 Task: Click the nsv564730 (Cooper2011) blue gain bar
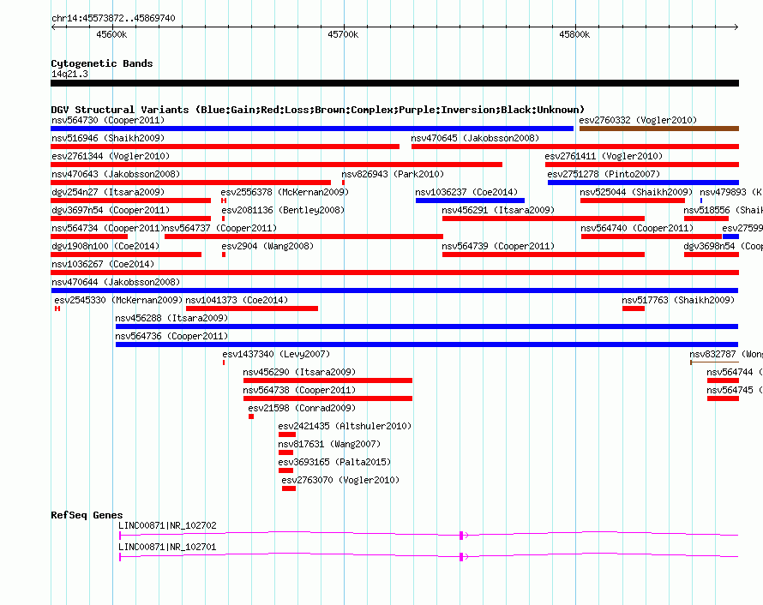[x=312, y=129]
